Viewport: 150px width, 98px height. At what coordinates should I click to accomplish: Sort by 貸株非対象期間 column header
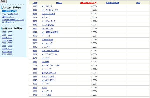tap(112, 3)
